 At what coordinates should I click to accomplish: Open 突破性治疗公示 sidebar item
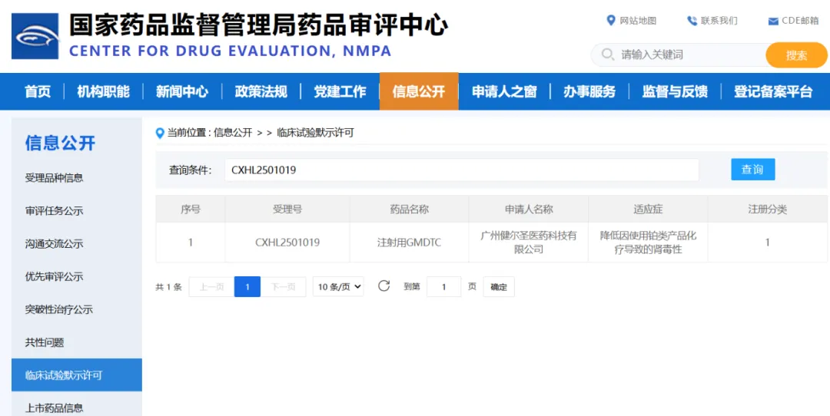[x=58, y=309]
